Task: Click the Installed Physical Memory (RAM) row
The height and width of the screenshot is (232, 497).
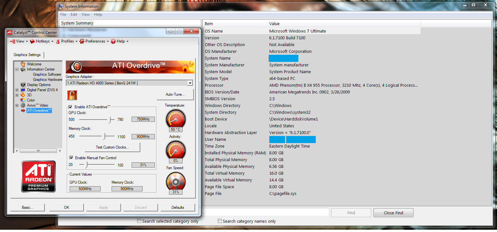Action: click(312, 153)
